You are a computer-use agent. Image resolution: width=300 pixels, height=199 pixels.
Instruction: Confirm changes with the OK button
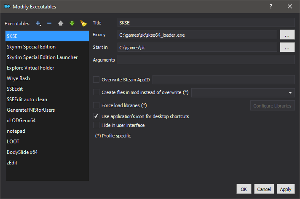click(x=244, y=189)
